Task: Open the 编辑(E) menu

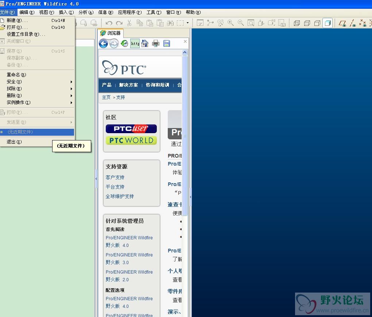Action: click(x=27, y=12)
